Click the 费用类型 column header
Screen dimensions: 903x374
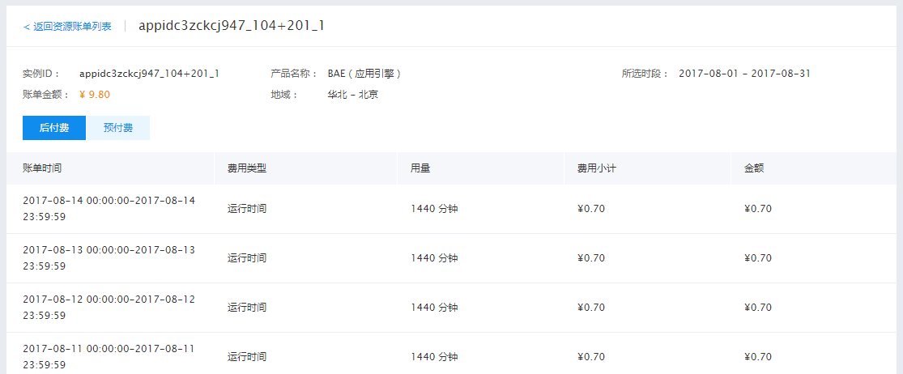246,168
